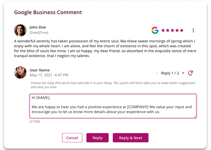
Task: Click the May 17, 2021 timestamp
Action: pos(49,75)
